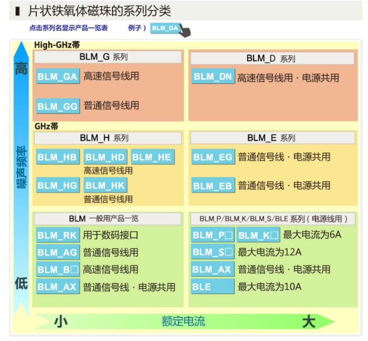Select the BLM_EB series button
This screenshot has width=368, height=341.
212,186
